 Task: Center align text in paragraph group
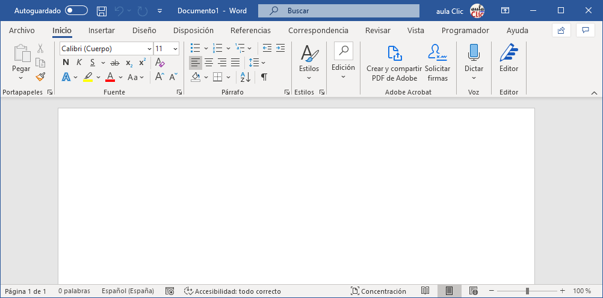209,63
